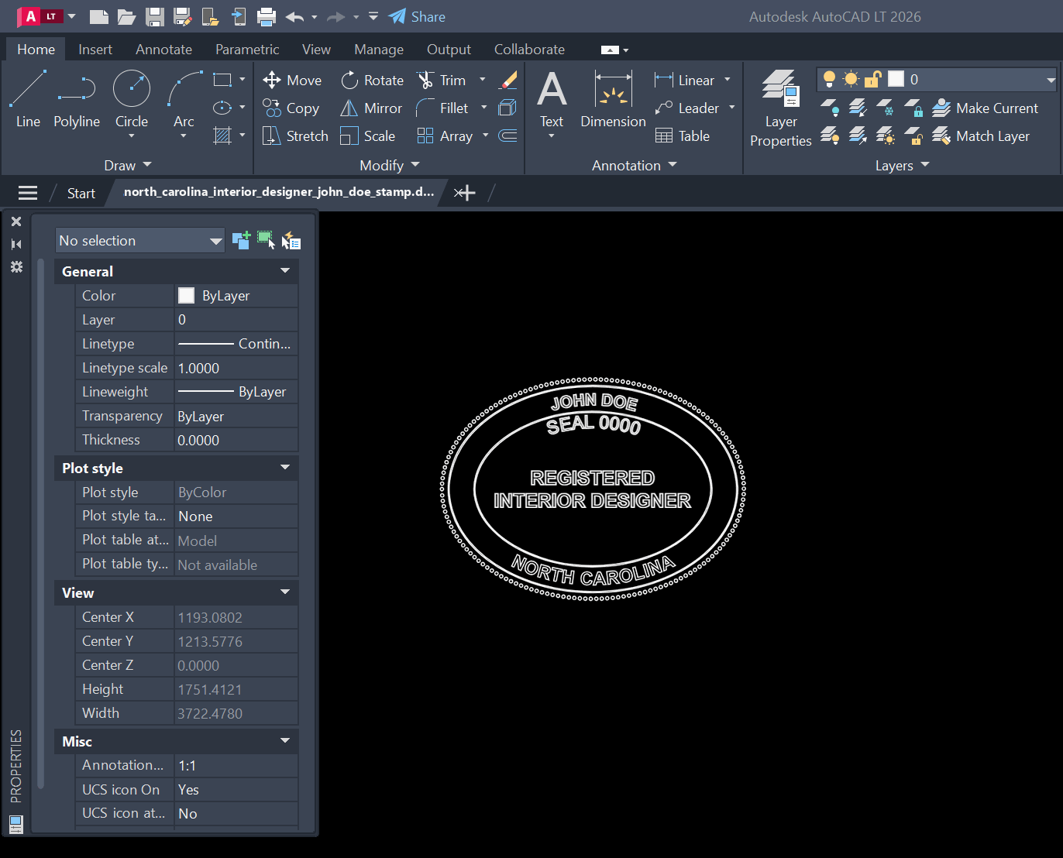Use the Trim tool
Image resolution: width=1063 pixels, height=858 pixels.
442,80
